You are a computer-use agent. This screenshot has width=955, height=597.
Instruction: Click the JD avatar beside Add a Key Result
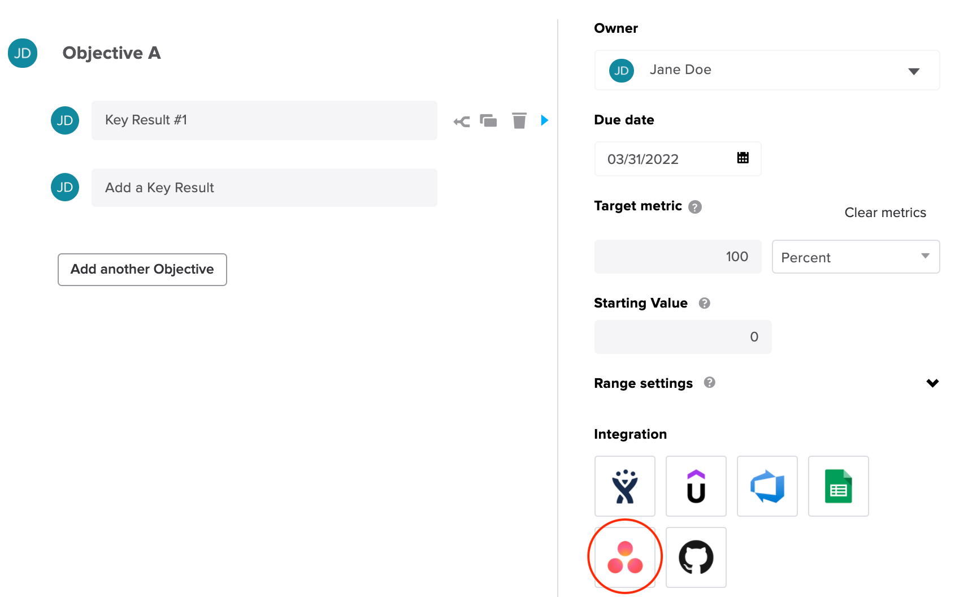tap(65, 187)
